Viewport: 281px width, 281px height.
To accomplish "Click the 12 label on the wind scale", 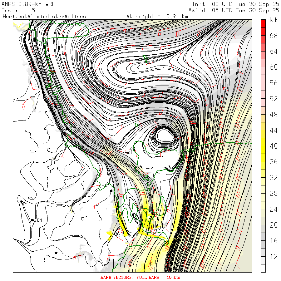I will [x=274, y=257].
